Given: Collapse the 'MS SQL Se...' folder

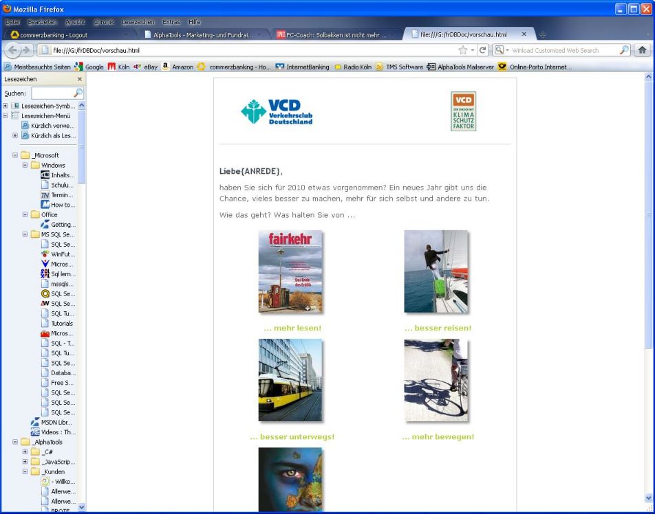Looking at the screenshot, I should pyautogui.click(x=25, y=234).
